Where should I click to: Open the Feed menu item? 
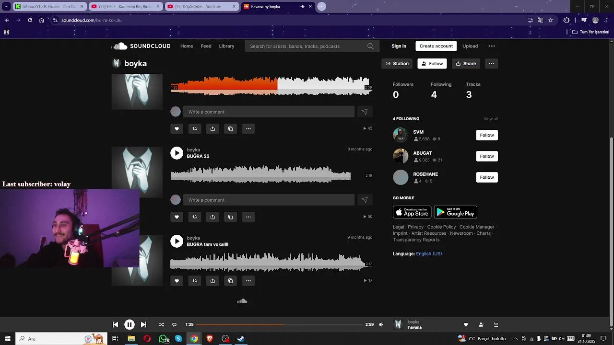[206, 46]
